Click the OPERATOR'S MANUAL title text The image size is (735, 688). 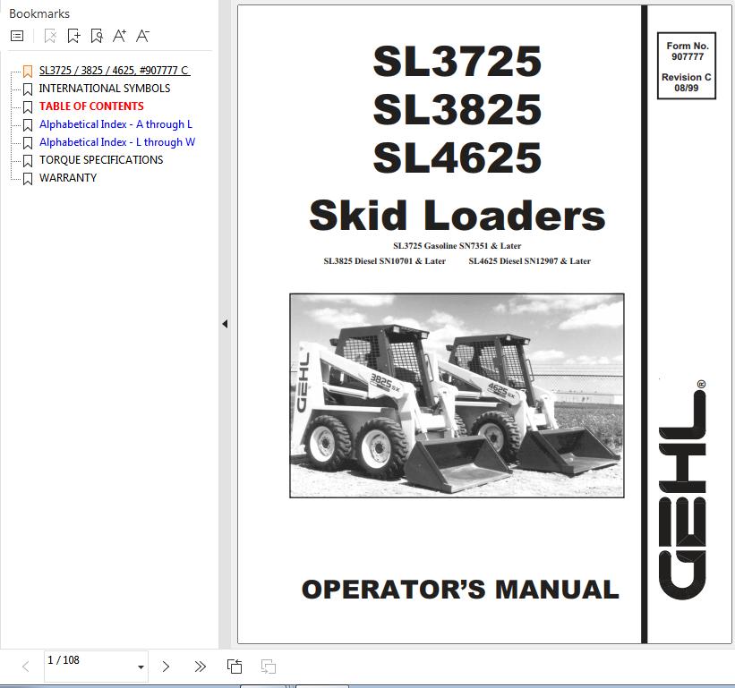[x=460, y=590]
